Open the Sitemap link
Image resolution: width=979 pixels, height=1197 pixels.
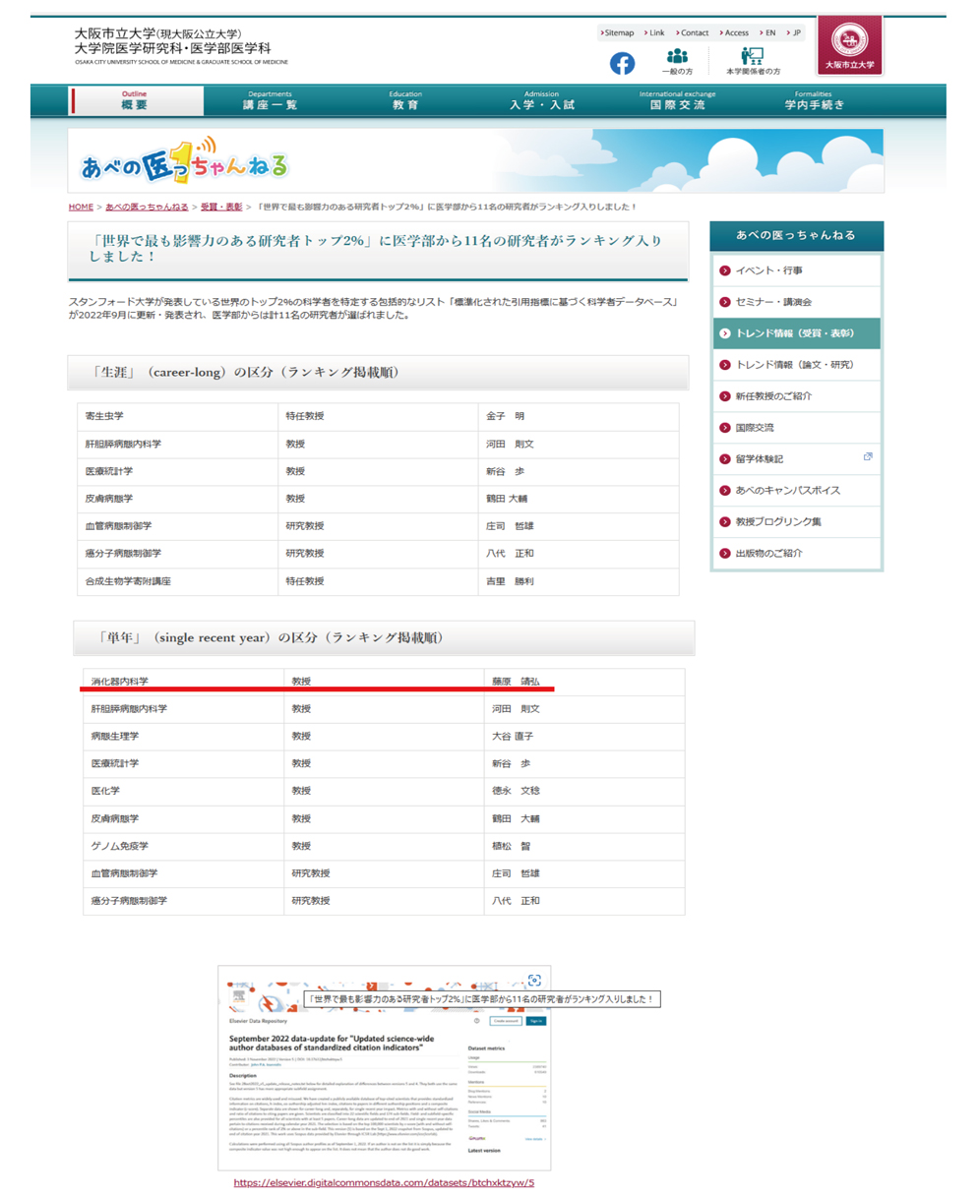[x=618, y=32]
